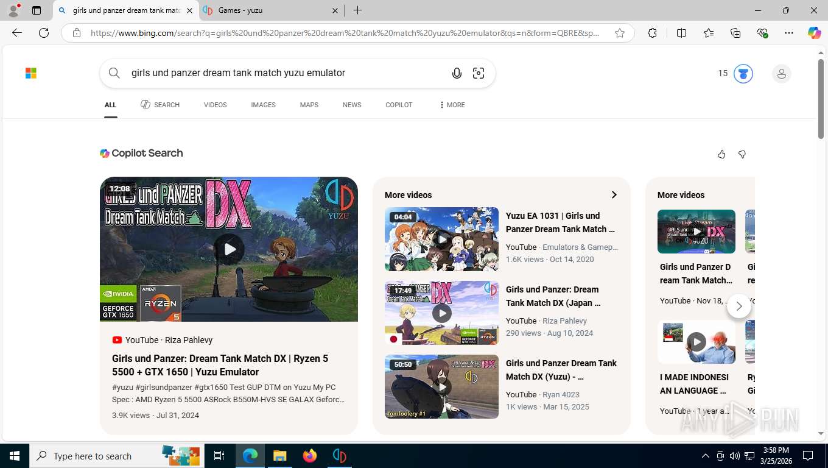
Task: Click the browser address bar URL
Action: tap(345, 33)
